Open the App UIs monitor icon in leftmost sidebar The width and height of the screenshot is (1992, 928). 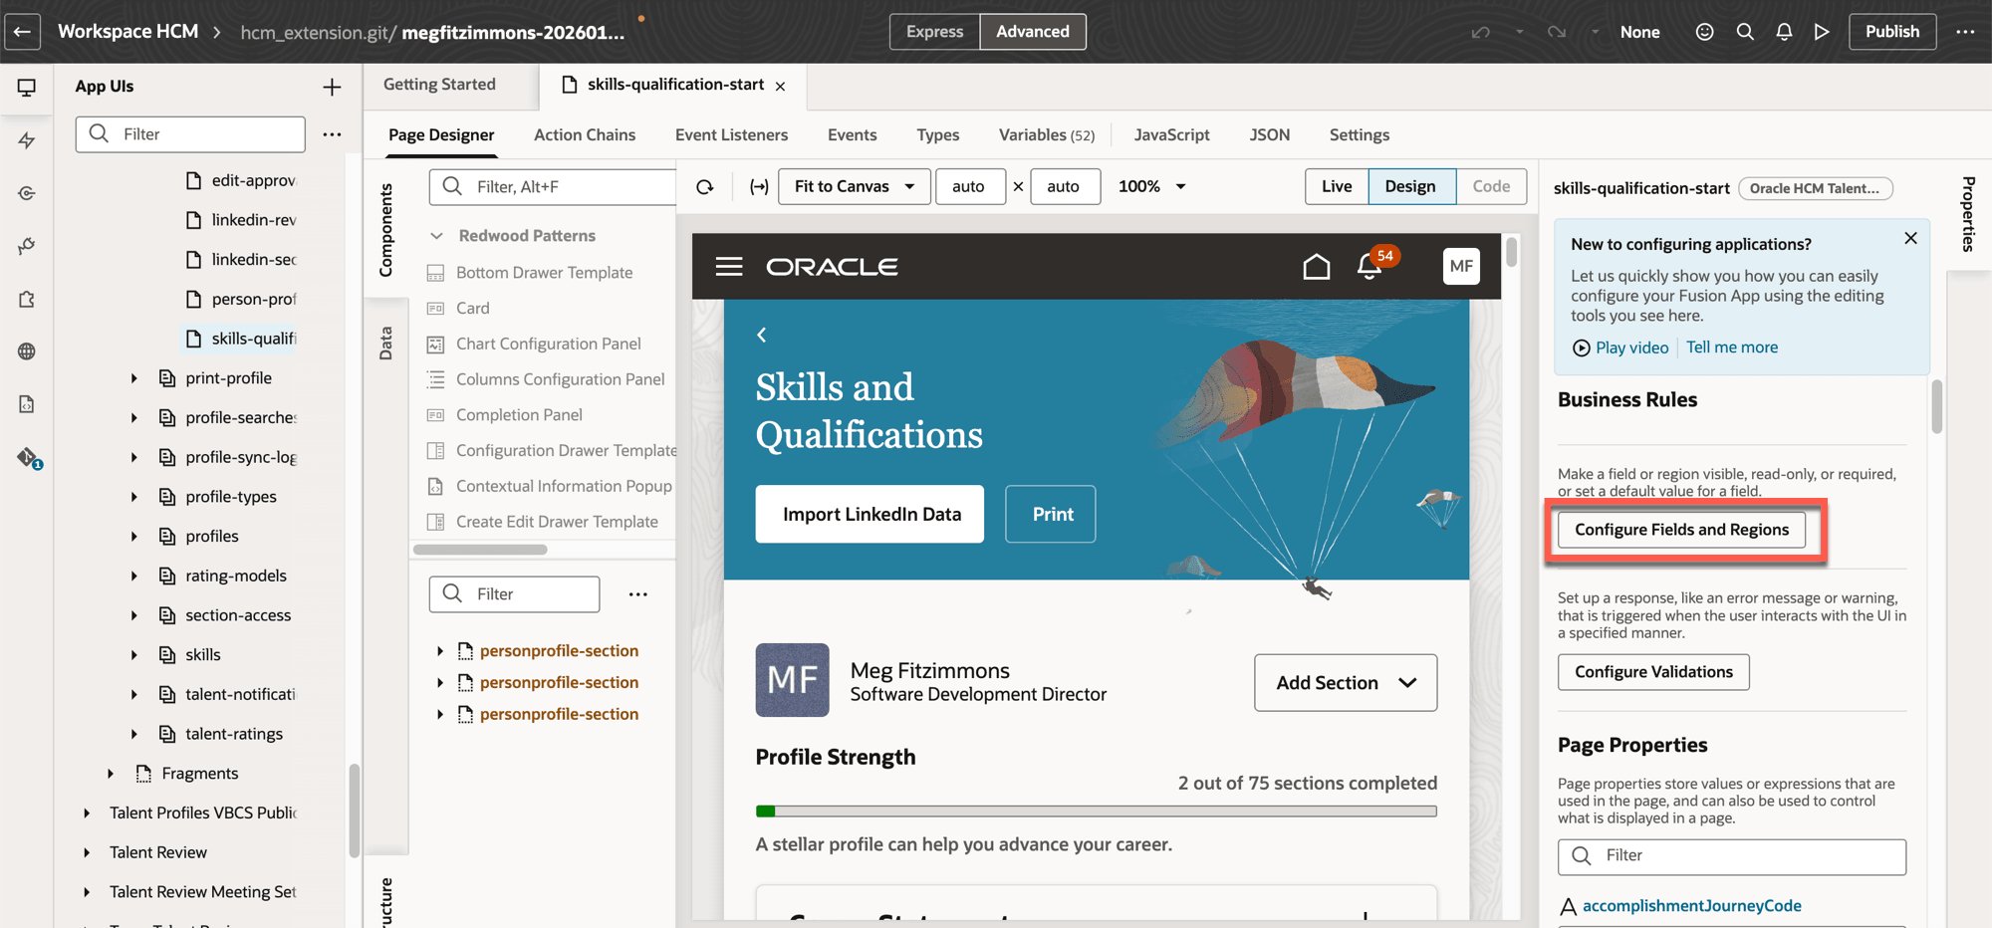click(26, 89)
